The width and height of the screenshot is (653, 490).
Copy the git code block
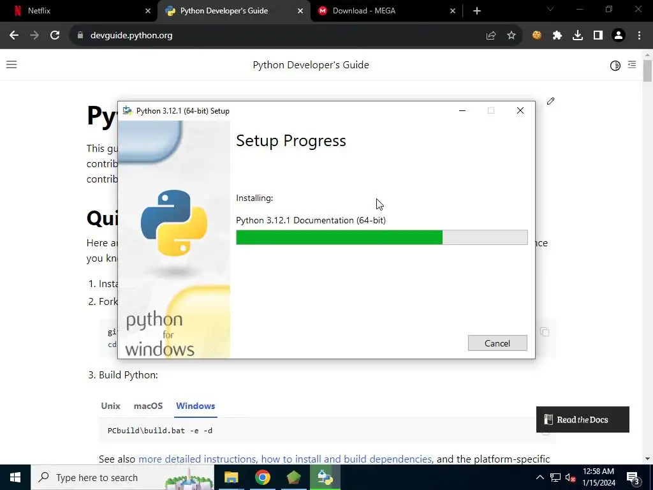click(x=545, y=332)
